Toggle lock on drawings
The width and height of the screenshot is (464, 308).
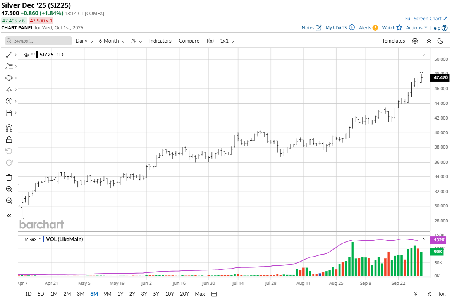click(9, 140)
